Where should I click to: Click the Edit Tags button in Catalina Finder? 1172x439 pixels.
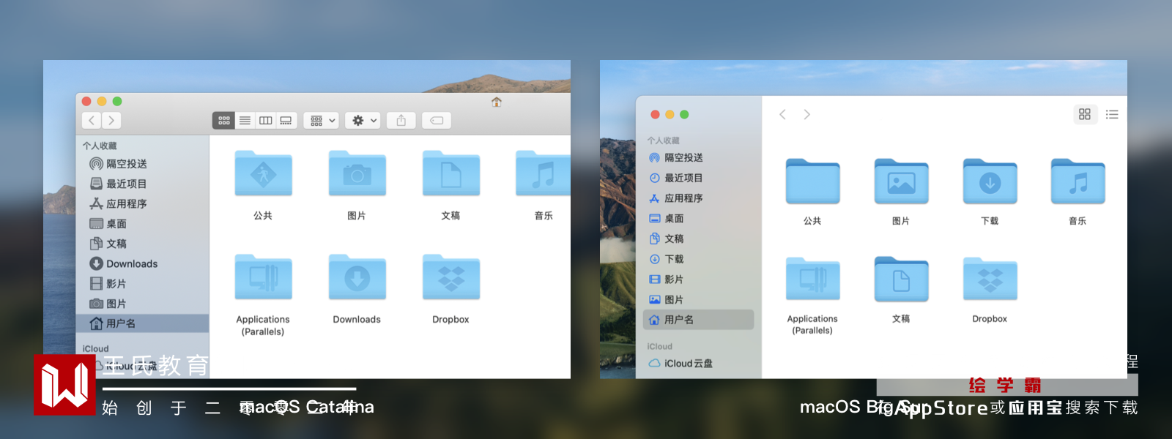(437, 121)
